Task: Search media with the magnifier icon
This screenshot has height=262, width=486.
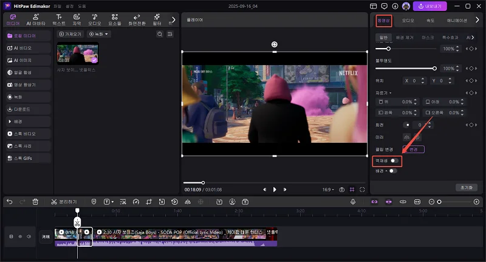Action: coord(160,34)
